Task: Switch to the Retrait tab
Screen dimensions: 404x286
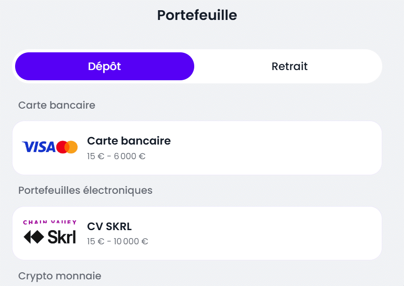Action: (289, 67)
